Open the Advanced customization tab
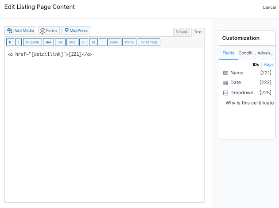This screenshot has height=208, width=279. pyautogui.click(x=265, y=53)
